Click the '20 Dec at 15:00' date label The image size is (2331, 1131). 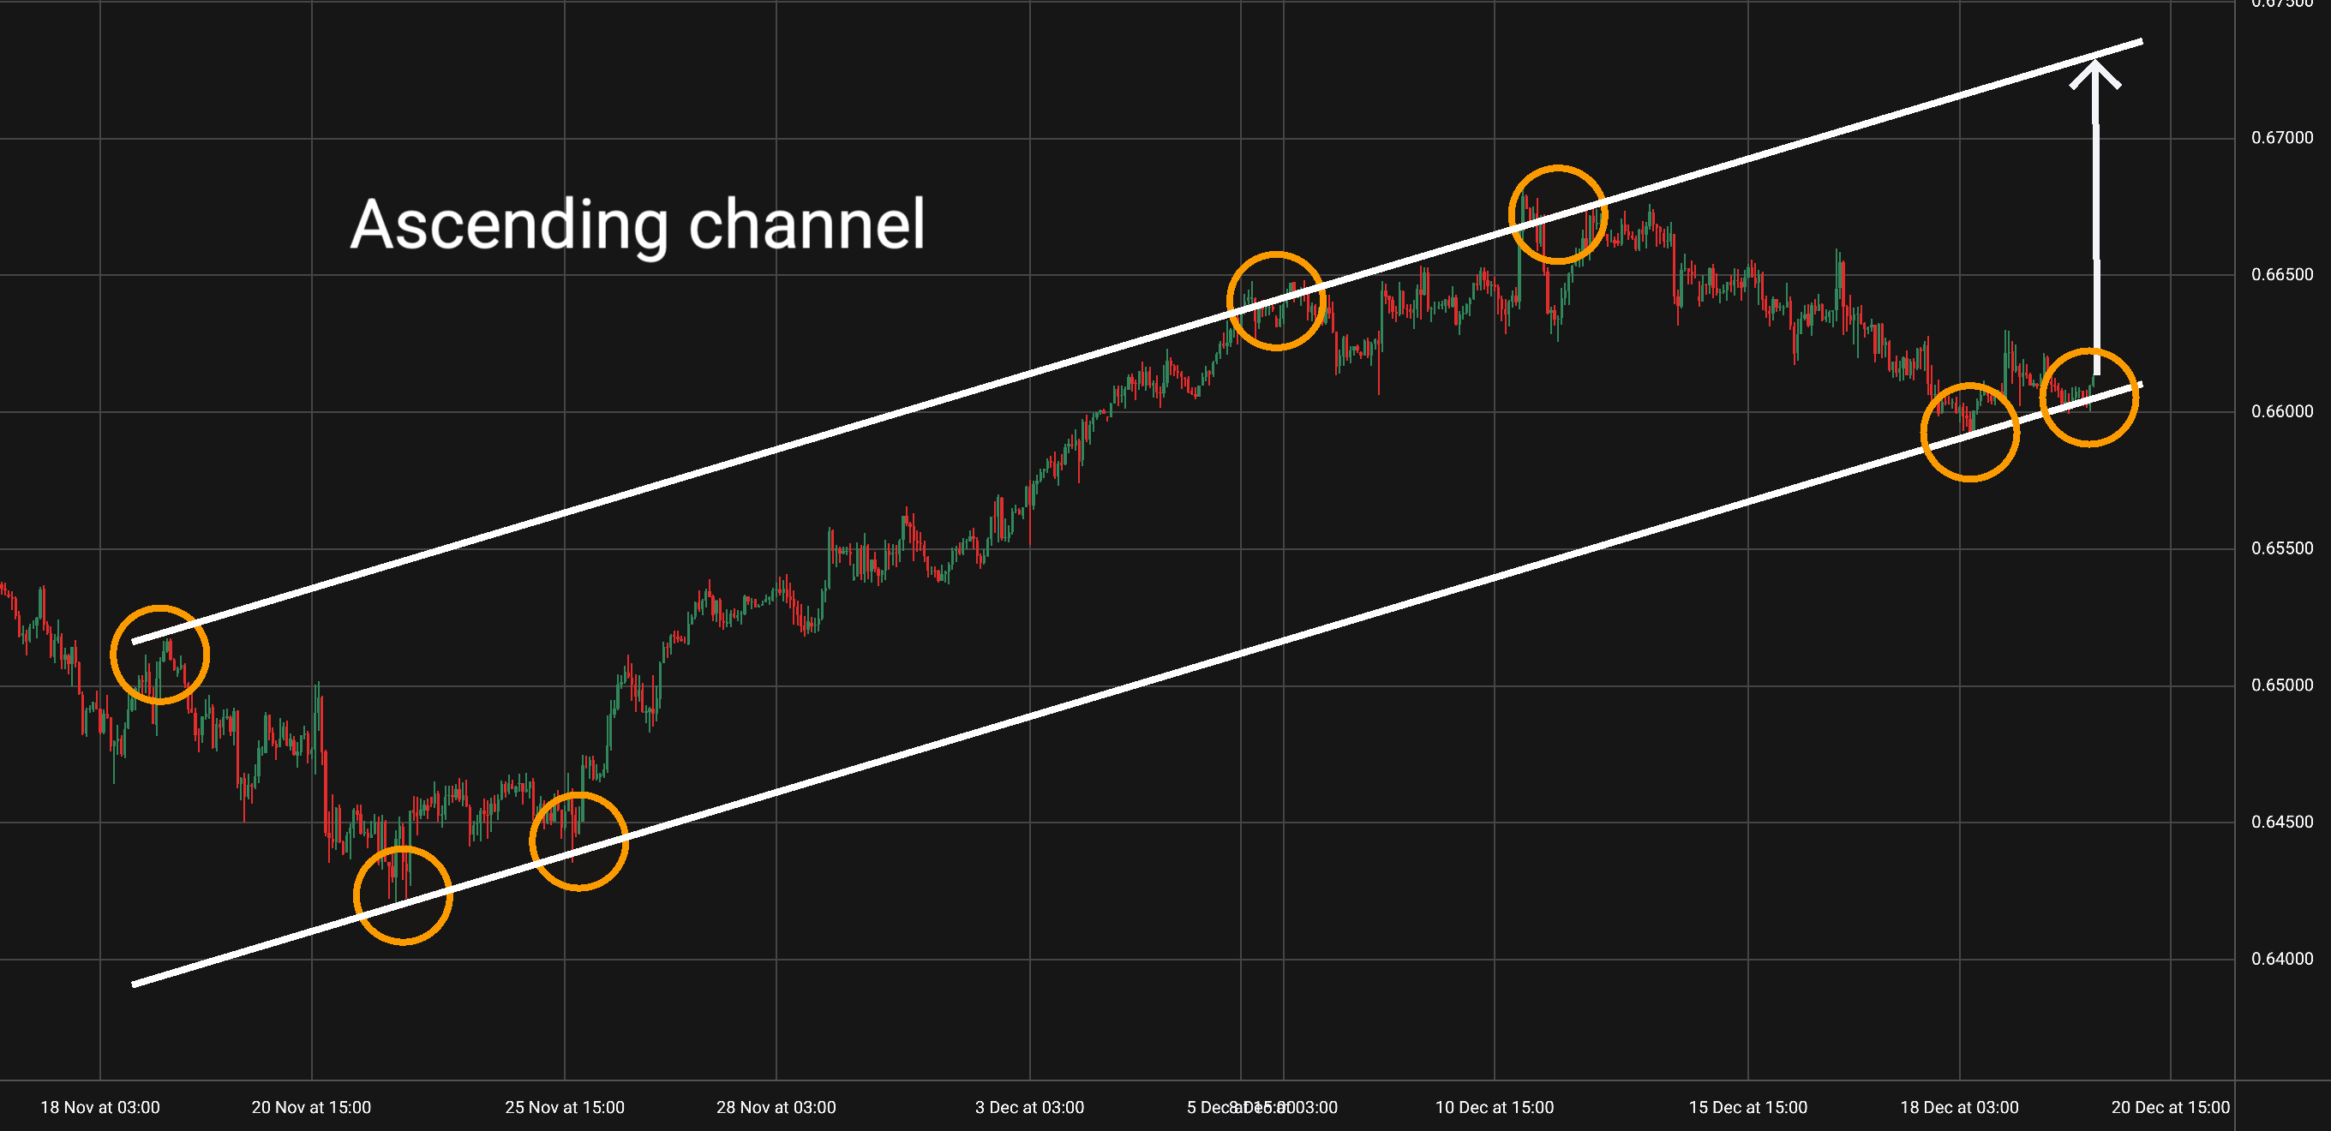click(x=2170, y=1106)
